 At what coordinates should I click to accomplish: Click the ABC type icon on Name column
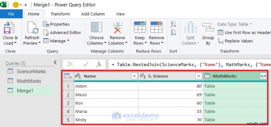pyautogui.click(x=78, y=76)
